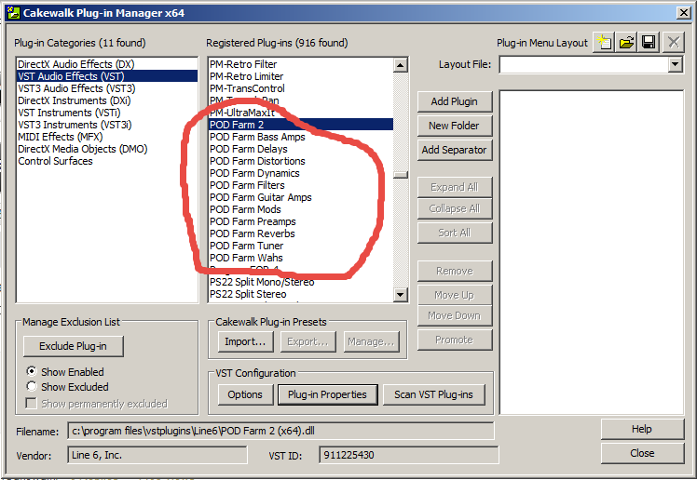Select VST Instruments (VSTi) category

pos(68,113)
